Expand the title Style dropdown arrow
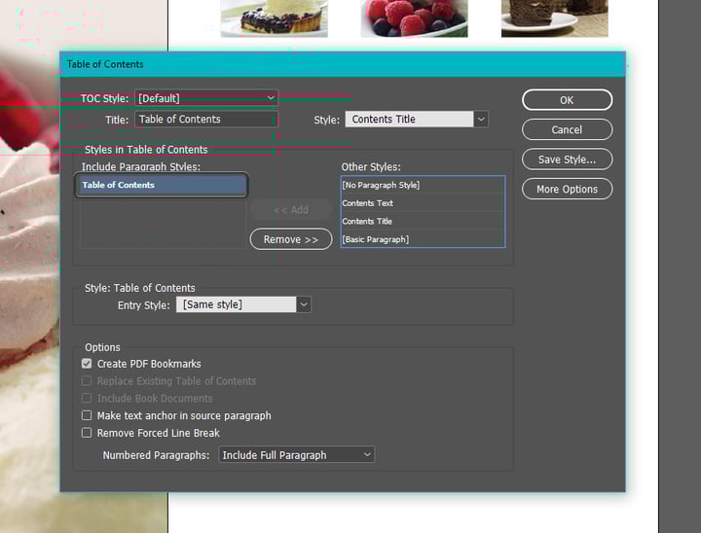The height and width of the screenshot is (533, 701). 481,120
